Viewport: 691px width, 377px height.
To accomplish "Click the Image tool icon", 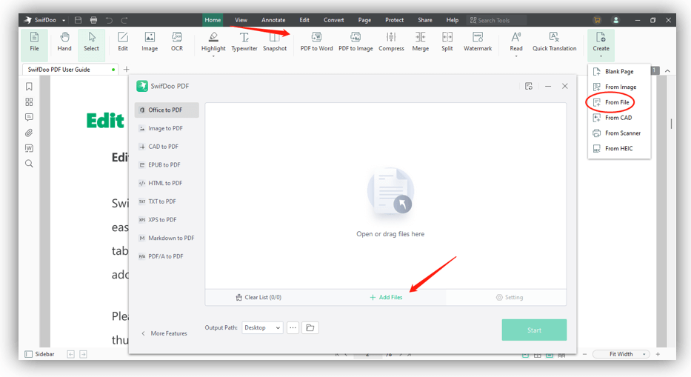I will (150, 42).
